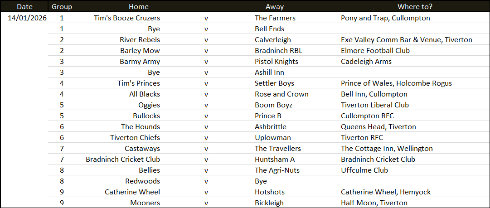This screenshot has width=490, height=208.
Task: Click the Home column header
Action: (x=139, y=6)
